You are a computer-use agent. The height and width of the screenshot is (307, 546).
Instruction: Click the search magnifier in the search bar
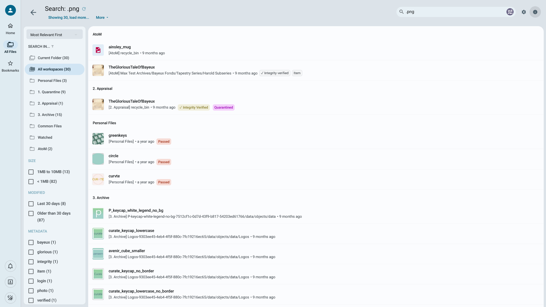[x=401, y=12]
